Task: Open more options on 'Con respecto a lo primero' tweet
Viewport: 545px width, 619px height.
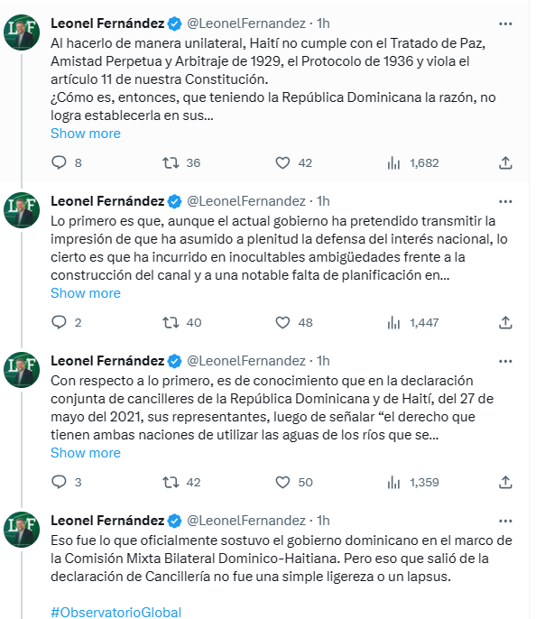Action: pyautogui.click(x=505, y=361)
